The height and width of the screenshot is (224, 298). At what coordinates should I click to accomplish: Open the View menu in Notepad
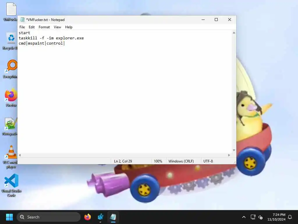(57, 27)
